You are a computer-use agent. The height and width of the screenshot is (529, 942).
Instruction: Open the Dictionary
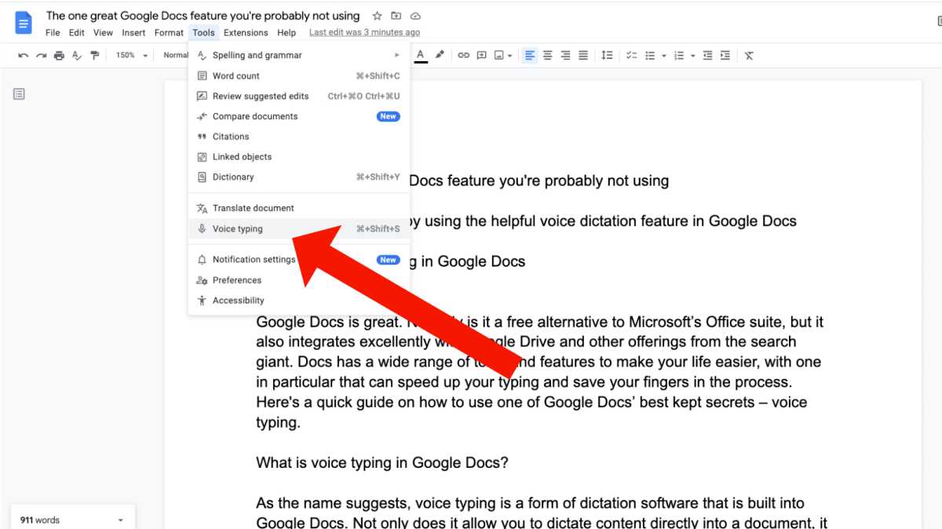(299, 177)
